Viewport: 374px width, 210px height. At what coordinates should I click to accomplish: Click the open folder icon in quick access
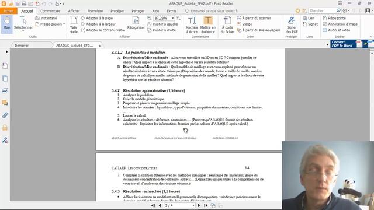point(11,3)
